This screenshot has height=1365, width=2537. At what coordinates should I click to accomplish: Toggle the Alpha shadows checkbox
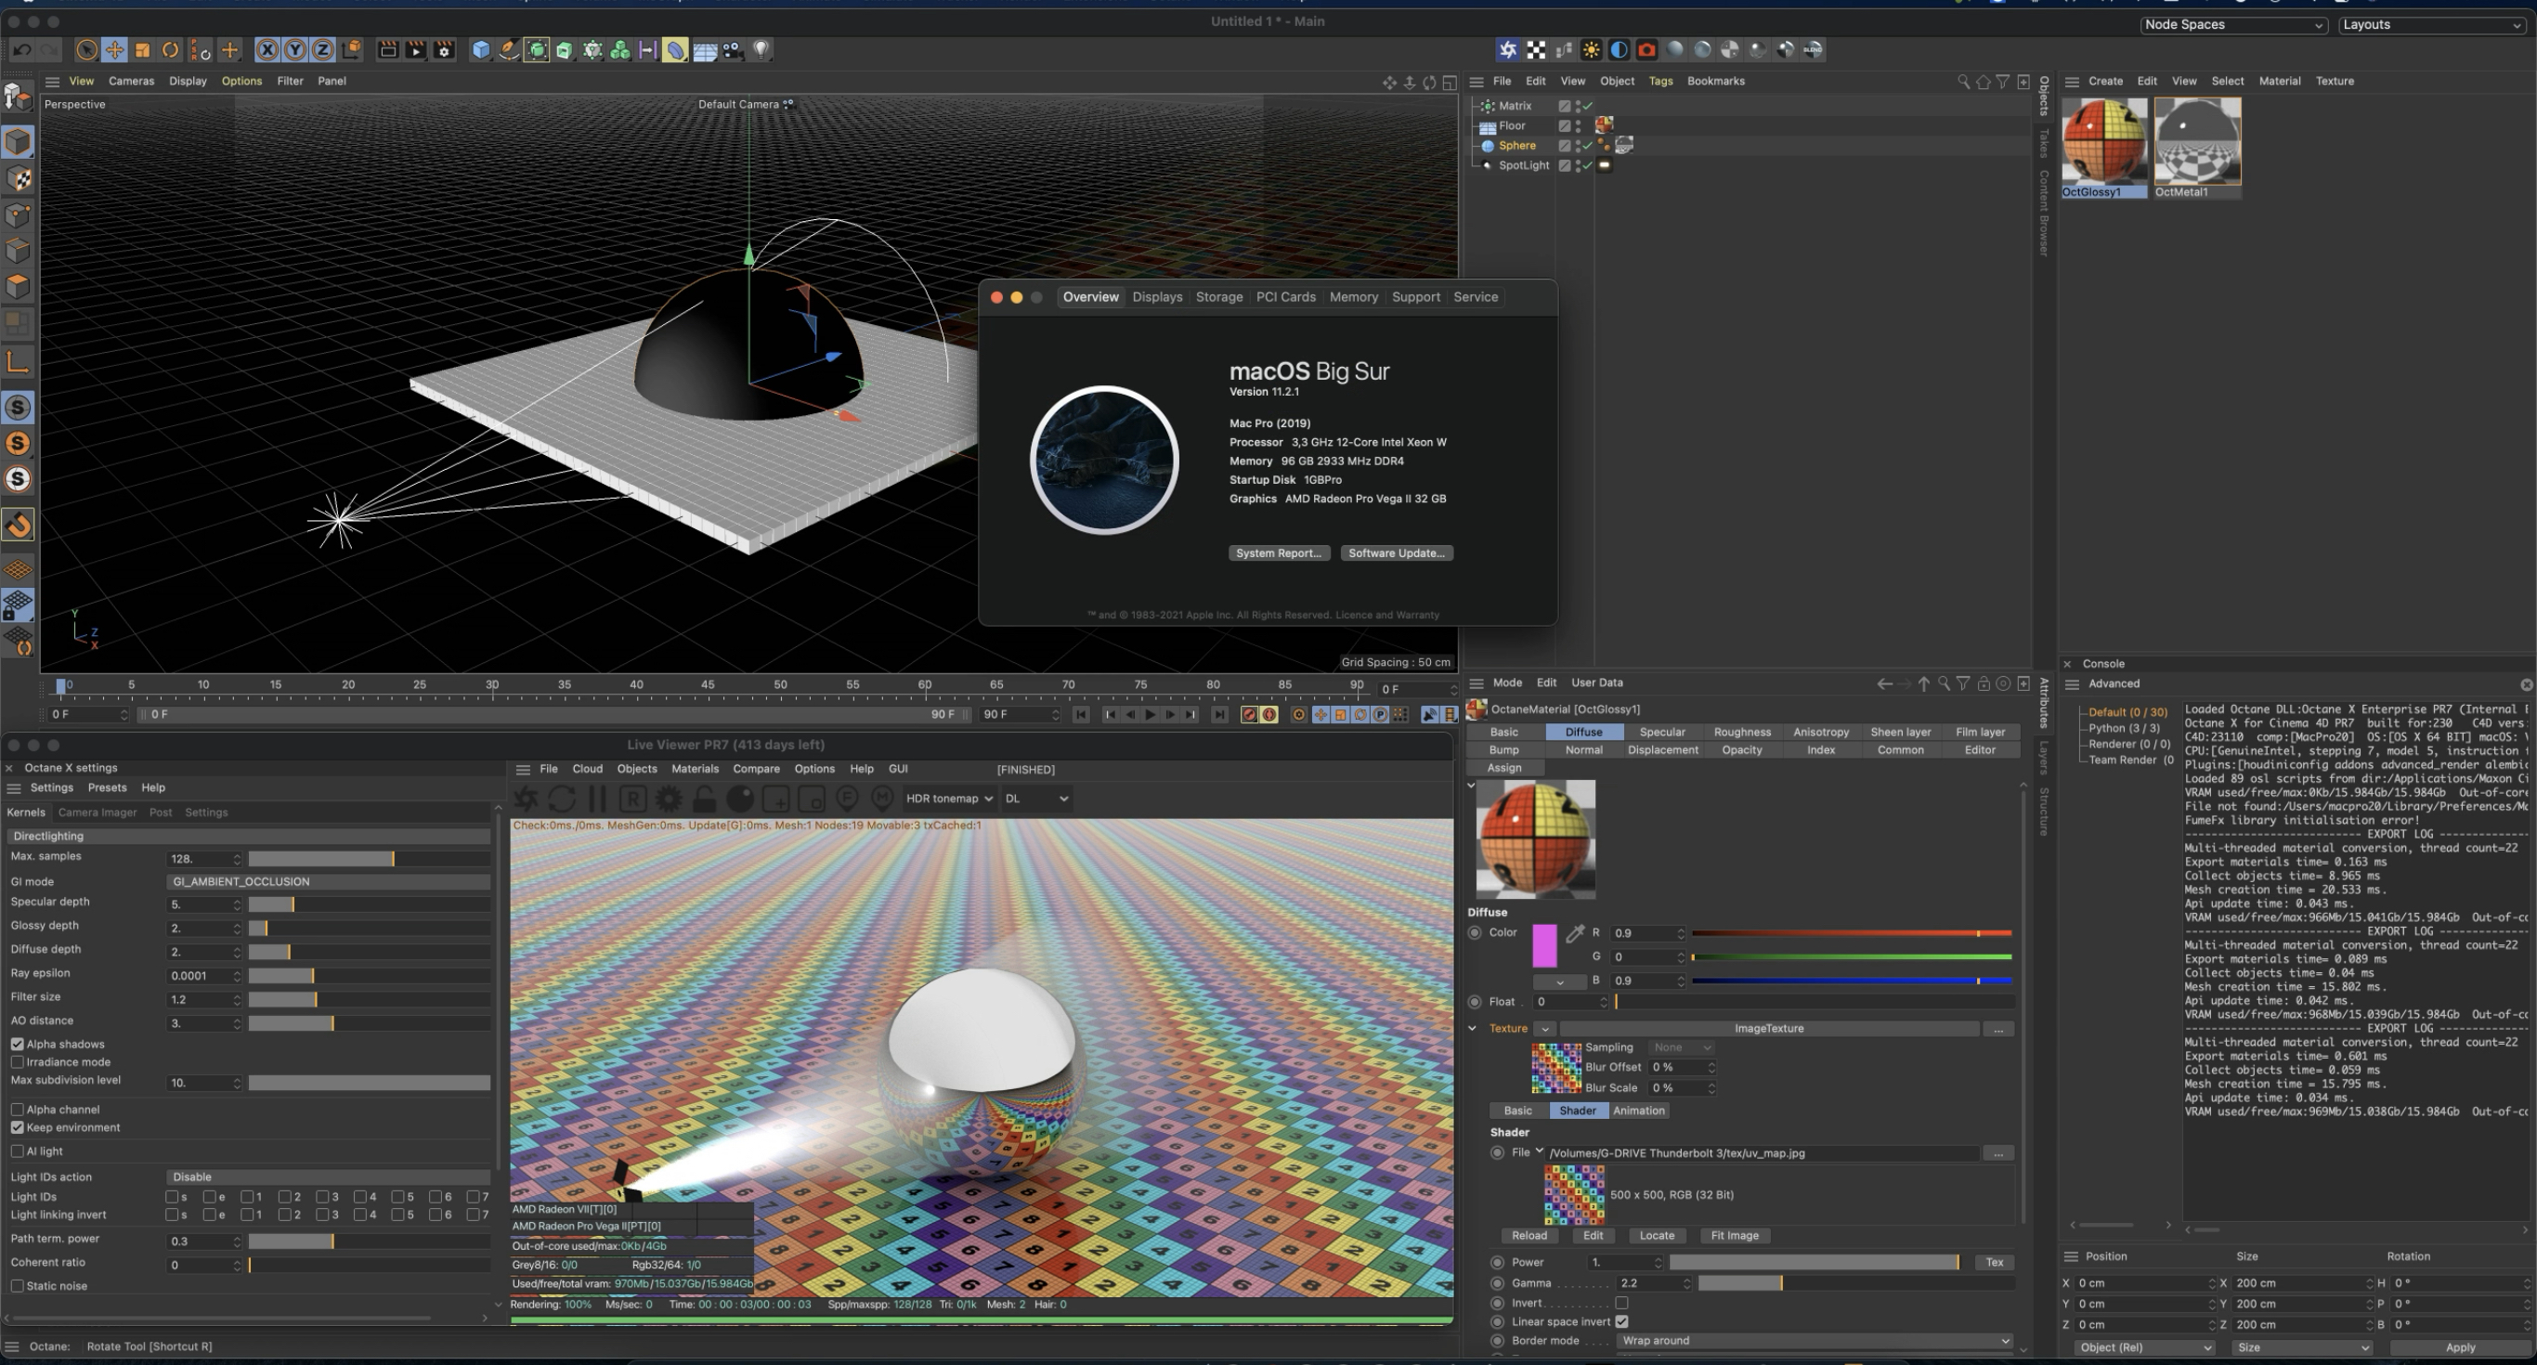[18, 1044]
